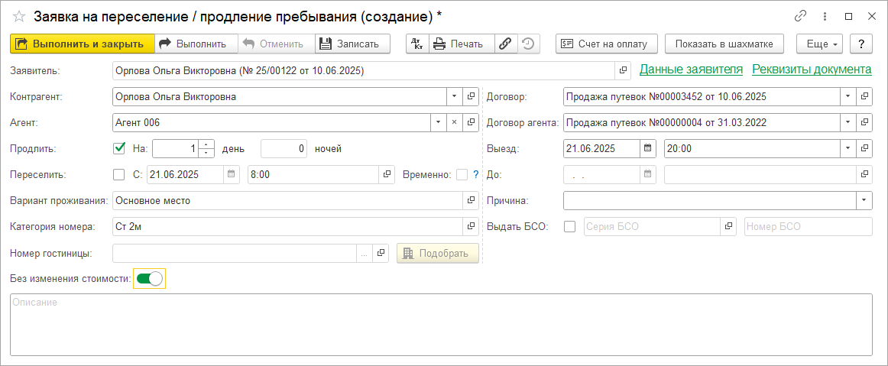Image resolution: width=888 pixels, height=366 pixels.
Task: Expand the Контрагент dropdown
Action: (455, 96)
